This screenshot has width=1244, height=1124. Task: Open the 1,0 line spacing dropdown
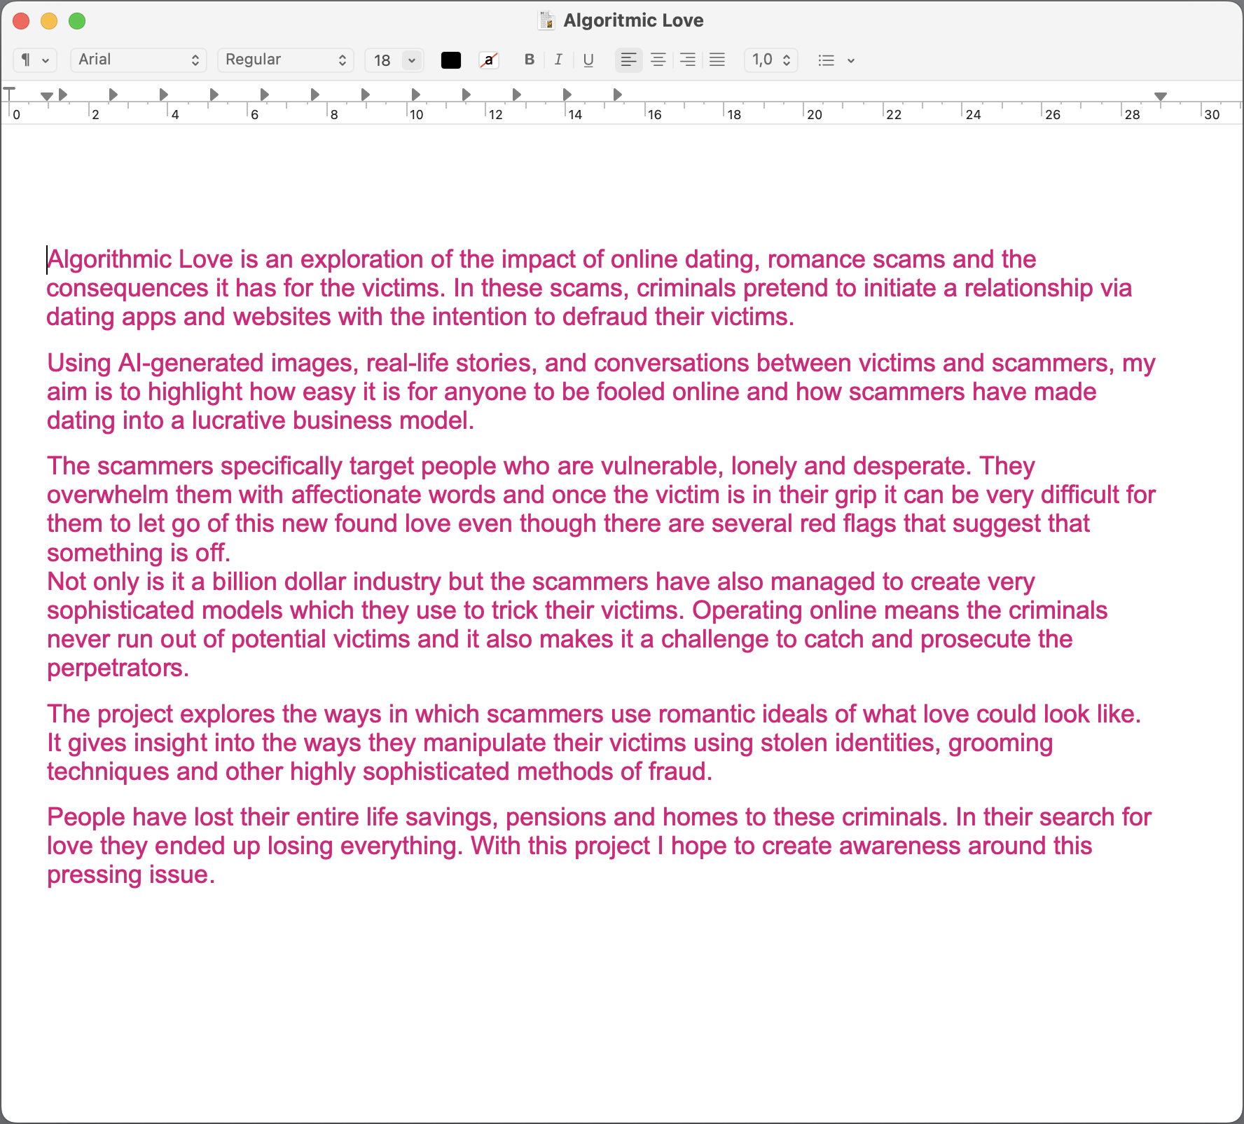pyautogui.click(x=771, y=60)
